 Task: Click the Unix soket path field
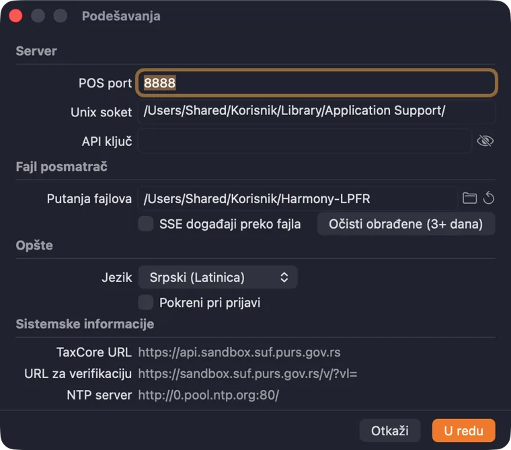317,112
